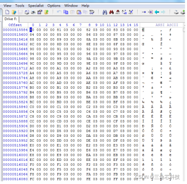Open the Specialist menu
187x184 pixels.
click(36, 6)
